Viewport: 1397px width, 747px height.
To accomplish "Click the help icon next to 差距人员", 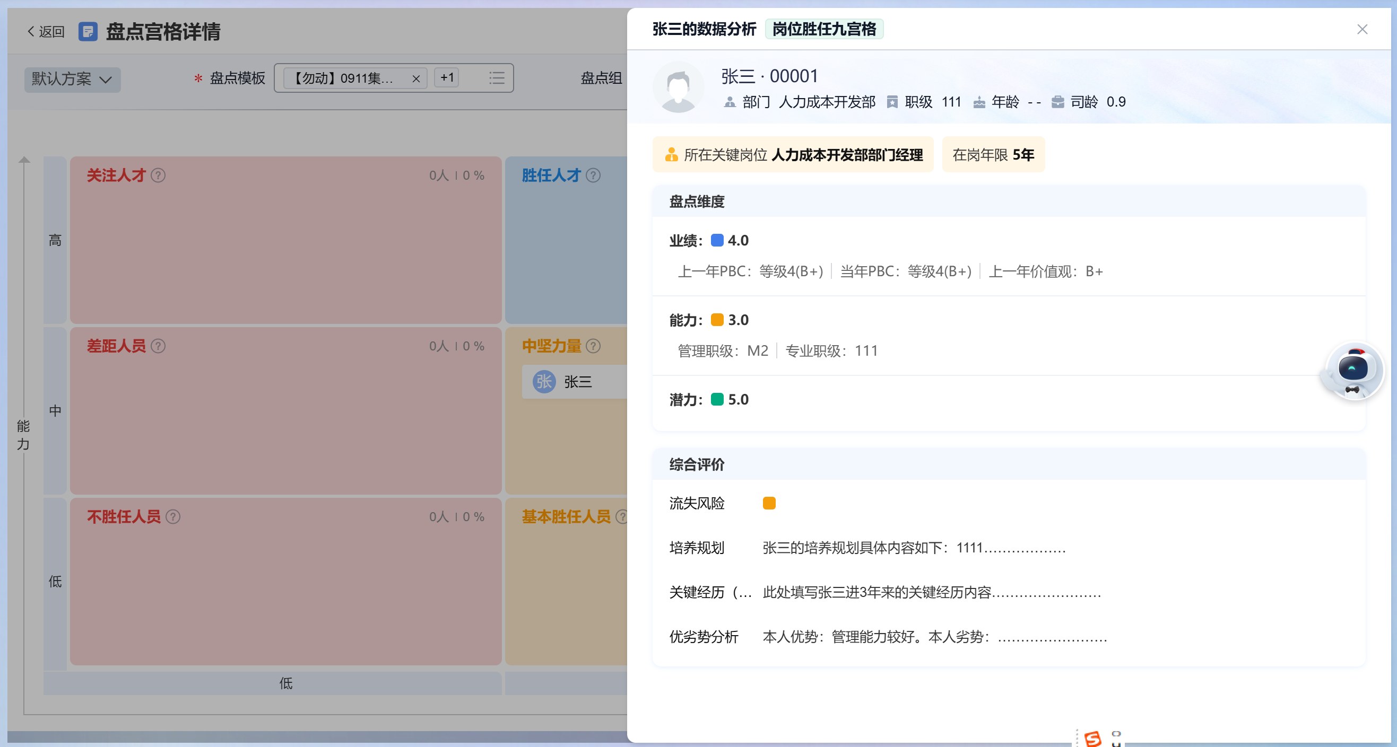I will (x=158, y=346).
